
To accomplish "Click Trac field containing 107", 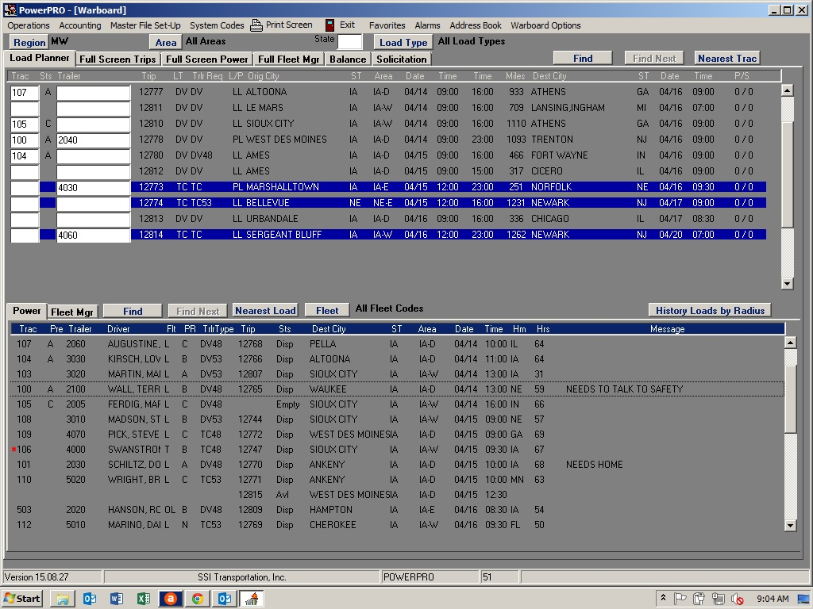I will (25, 92).
